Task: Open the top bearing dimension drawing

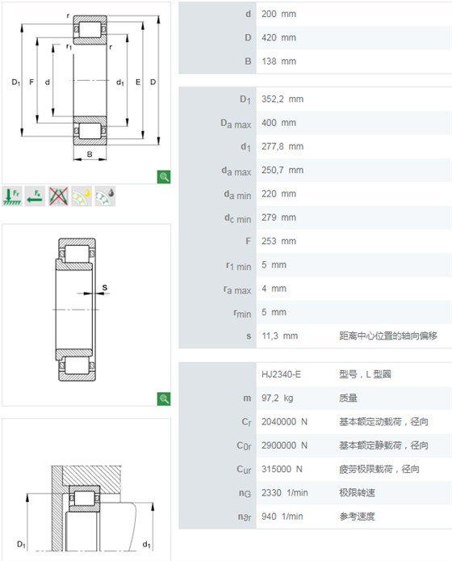Action: pos(86,93)
